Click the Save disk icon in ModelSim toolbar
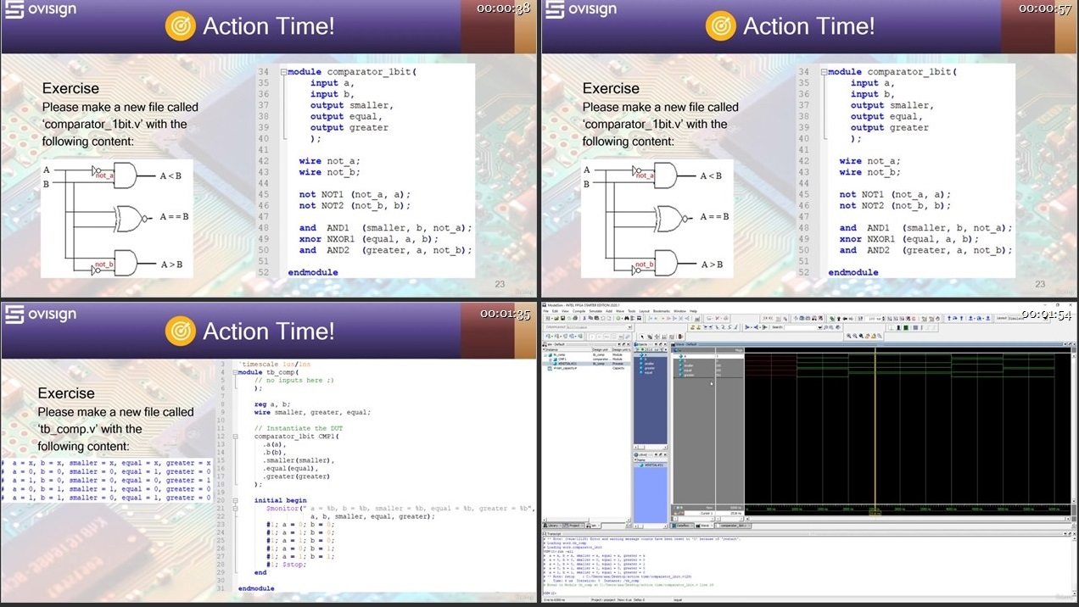1079x607 pixels. click(x=562, y=318)
